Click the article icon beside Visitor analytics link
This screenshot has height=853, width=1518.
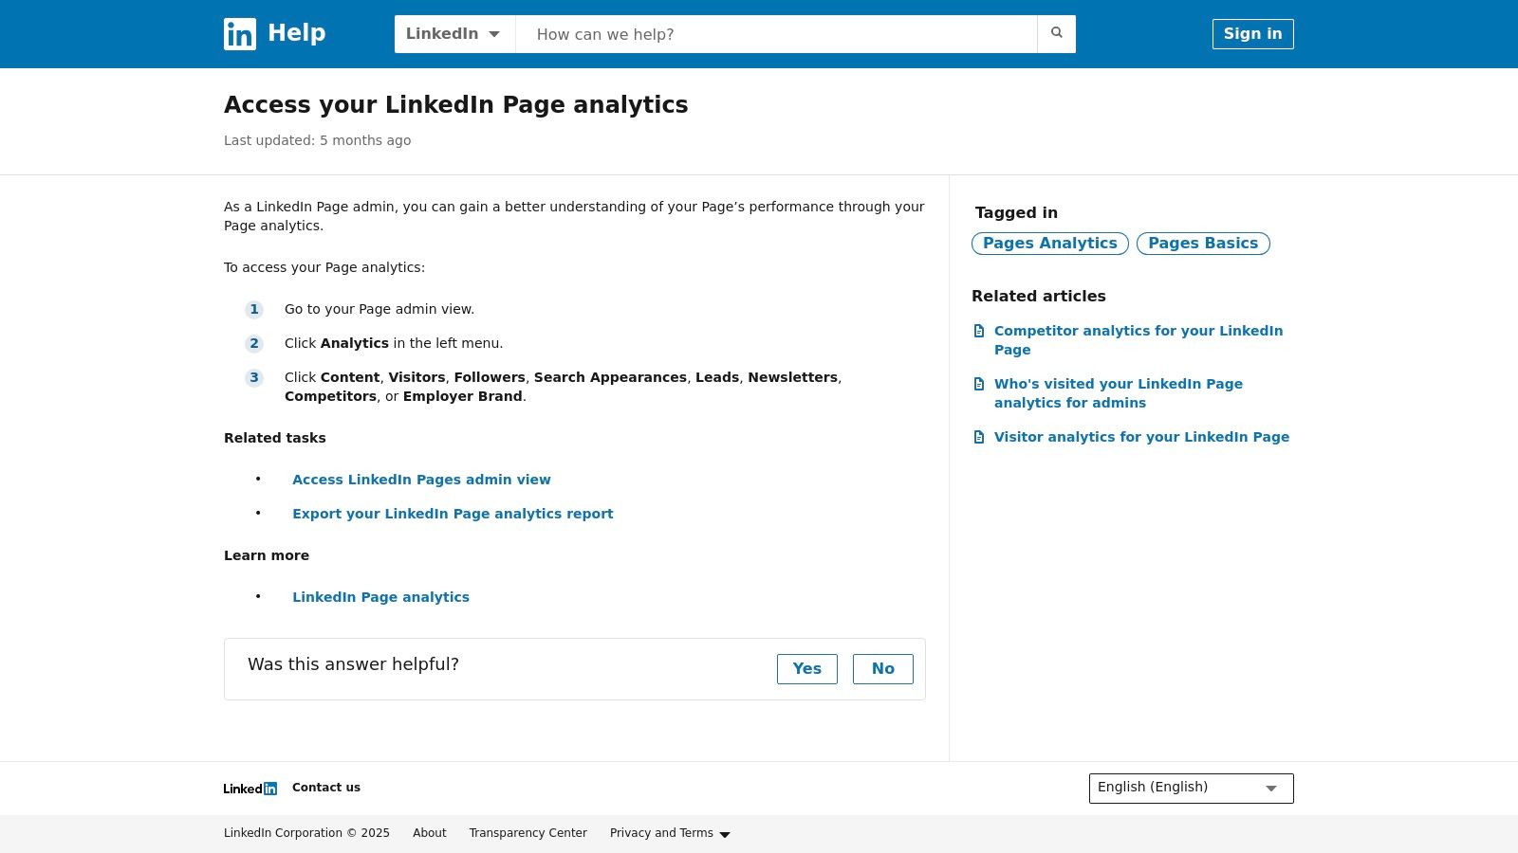pyautogui.click(x=980, y=437)
